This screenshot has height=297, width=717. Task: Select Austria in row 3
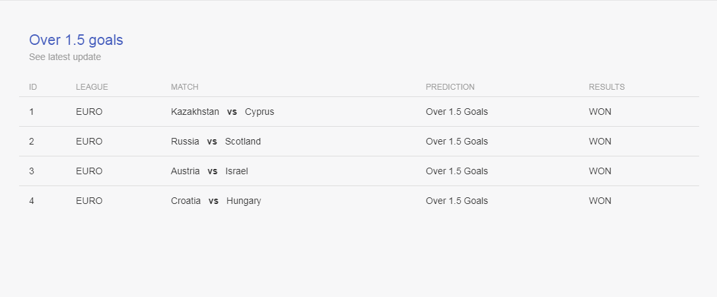click(186, 171)
